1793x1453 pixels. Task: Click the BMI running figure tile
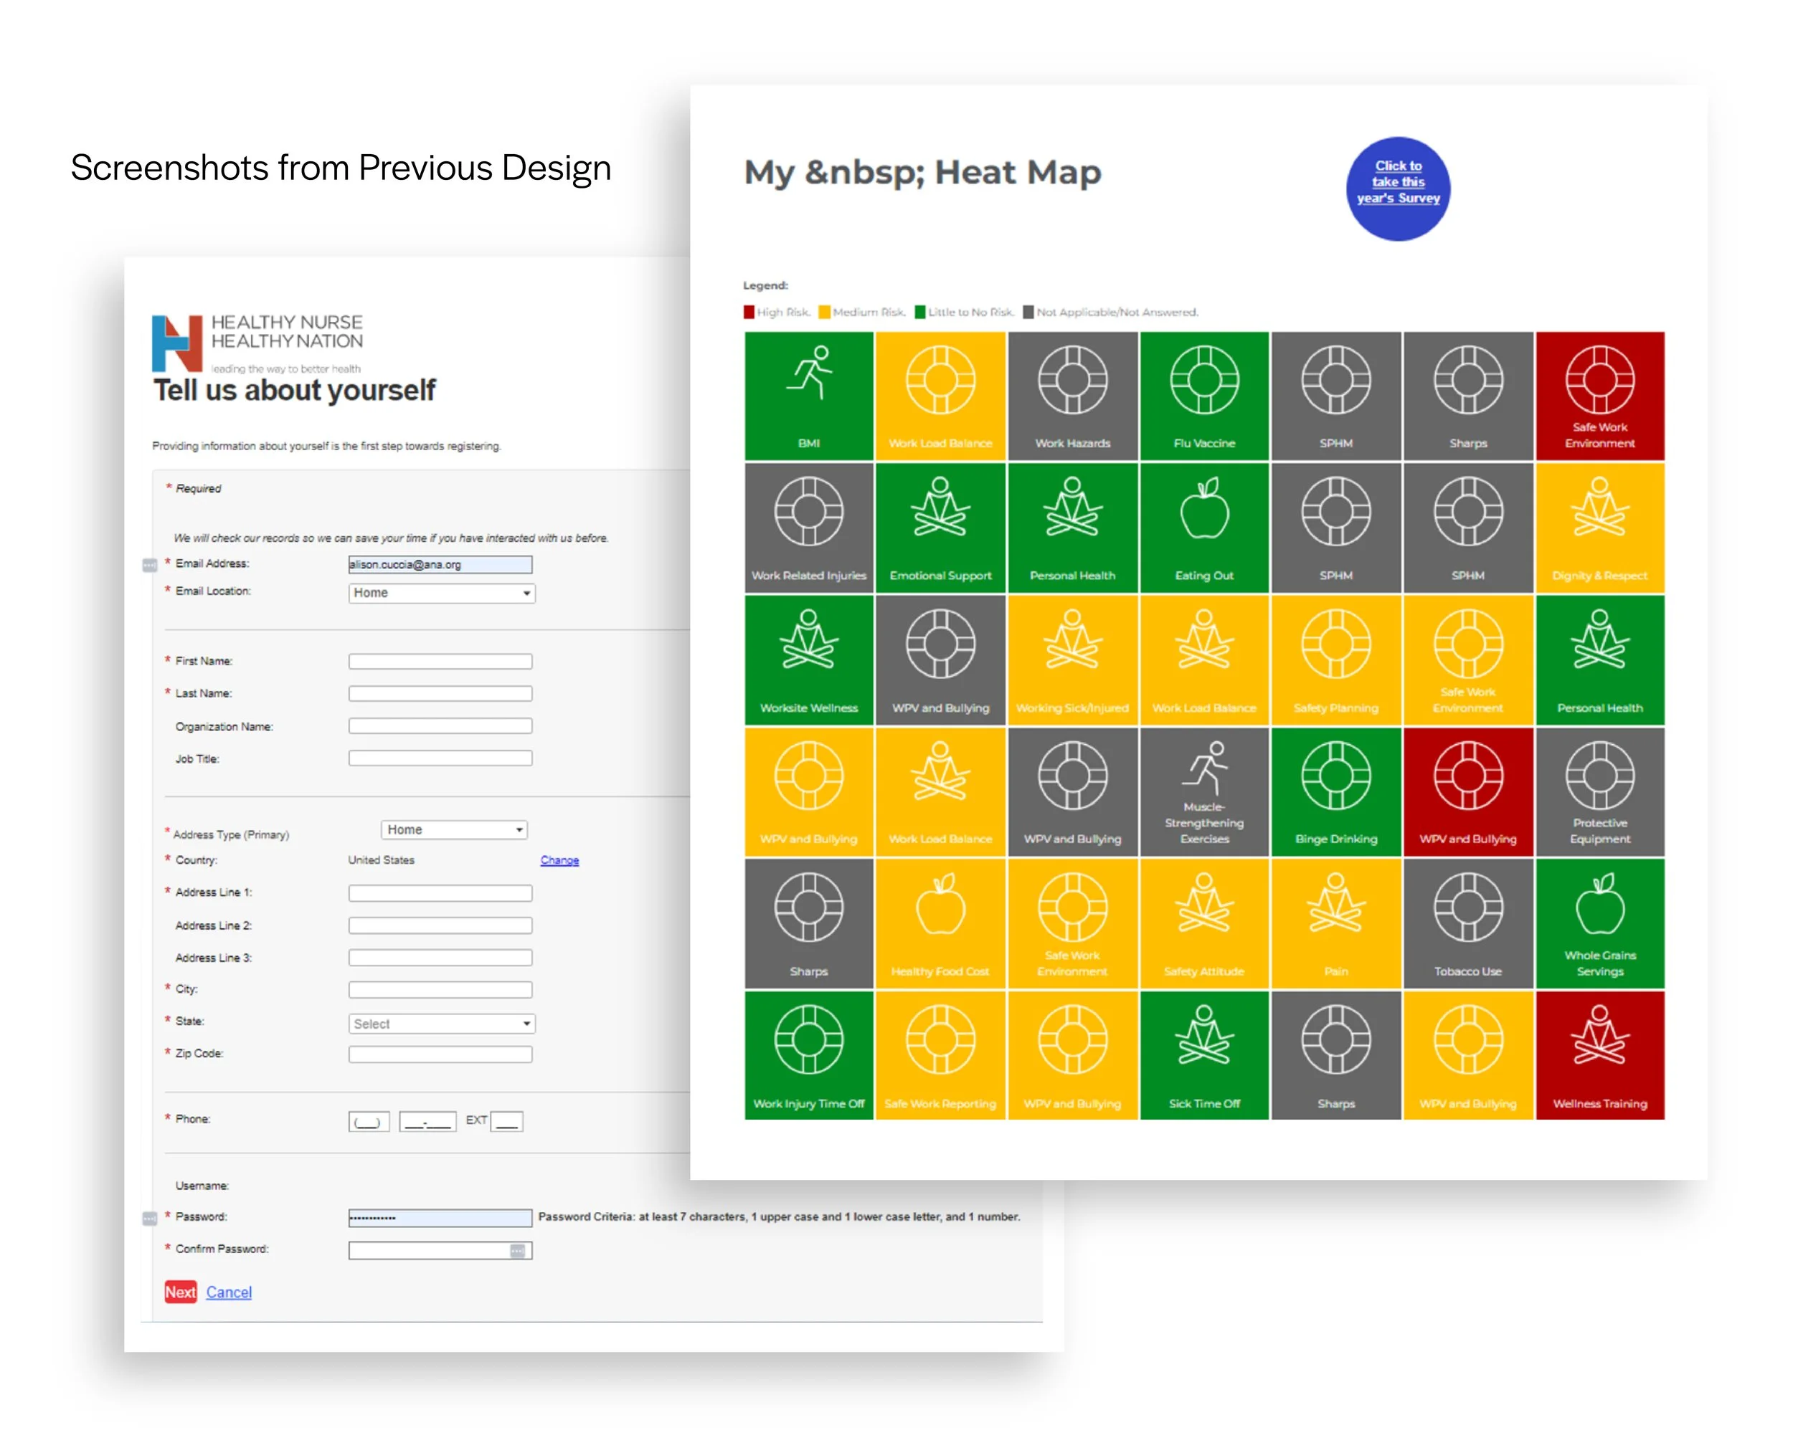pyautogui.click(x=808, y=395)
